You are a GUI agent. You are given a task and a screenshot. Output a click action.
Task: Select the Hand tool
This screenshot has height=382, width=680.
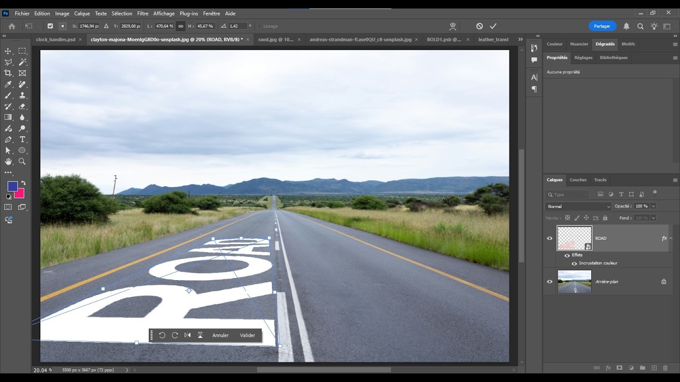(8, 161)
